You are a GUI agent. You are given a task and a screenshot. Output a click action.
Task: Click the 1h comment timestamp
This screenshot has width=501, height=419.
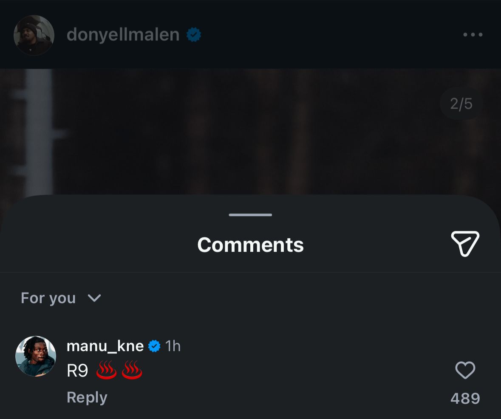coord(173,346)
